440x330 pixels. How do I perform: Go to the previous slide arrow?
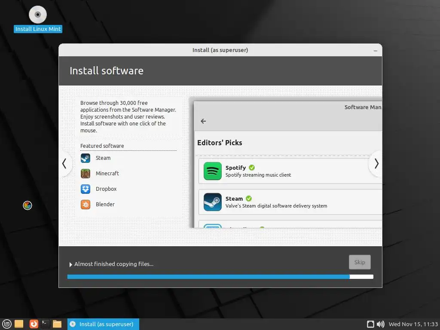(x=64, y=164)
